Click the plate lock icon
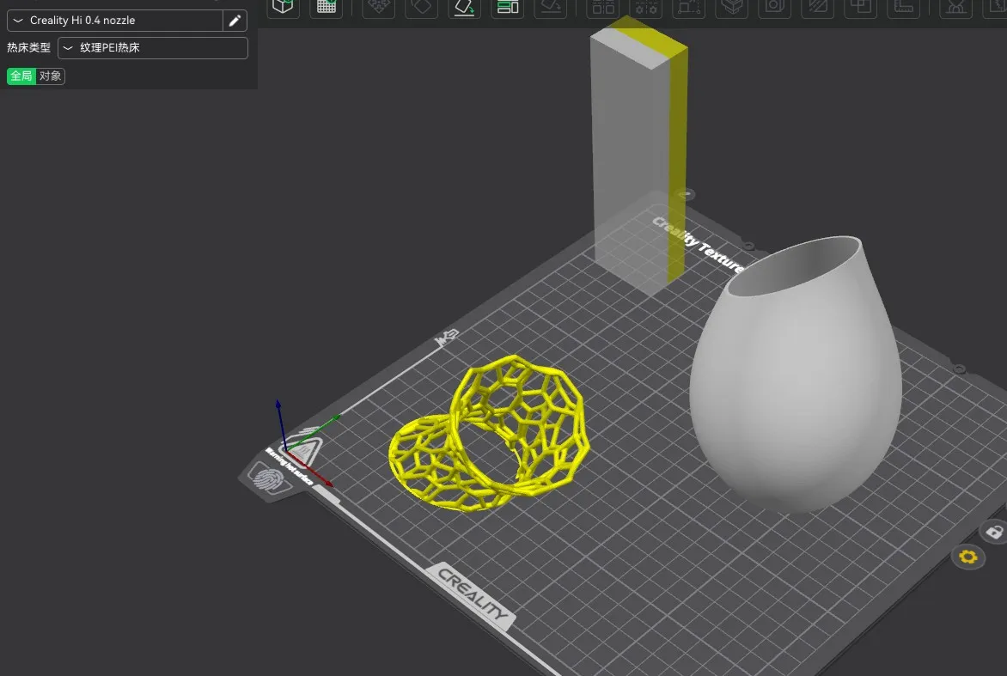This screenshot has height=676, width=1007. [x=994, y=532]
